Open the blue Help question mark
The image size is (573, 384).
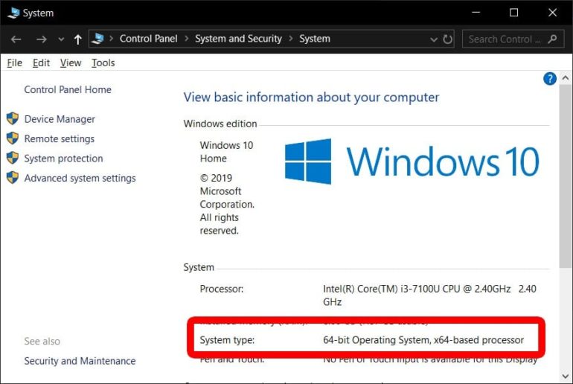click(550, 79)
